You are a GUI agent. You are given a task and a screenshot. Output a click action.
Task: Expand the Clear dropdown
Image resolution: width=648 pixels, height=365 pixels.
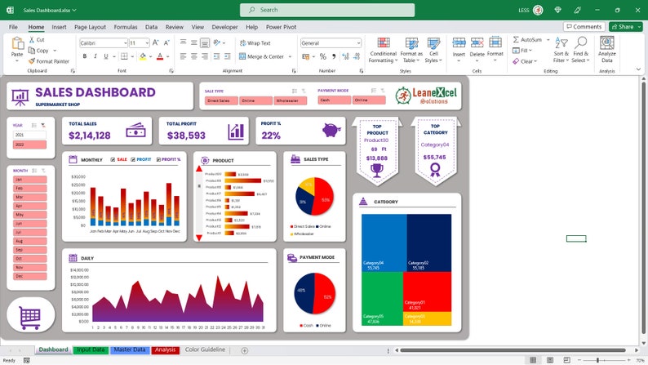535,61
